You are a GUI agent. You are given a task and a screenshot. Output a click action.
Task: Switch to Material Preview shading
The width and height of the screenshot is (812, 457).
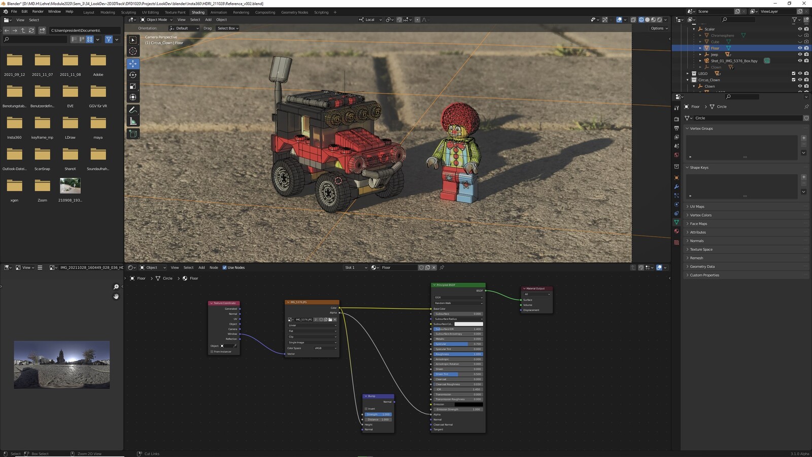(653, 20)
